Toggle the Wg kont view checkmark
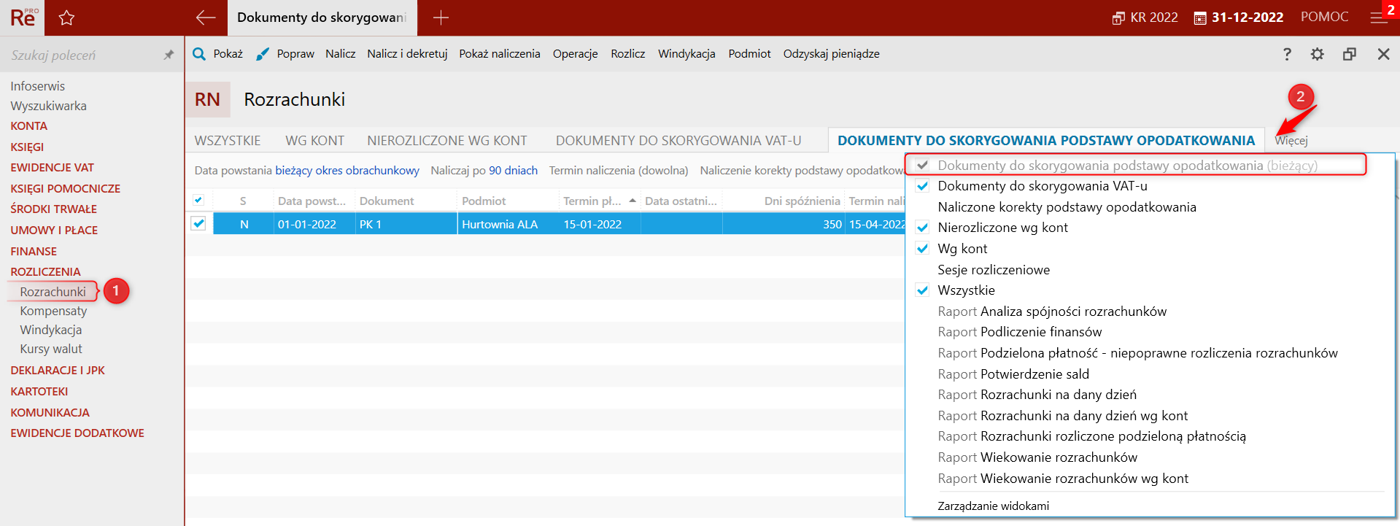Screen dimensions: 1400x526 [923, 249]
